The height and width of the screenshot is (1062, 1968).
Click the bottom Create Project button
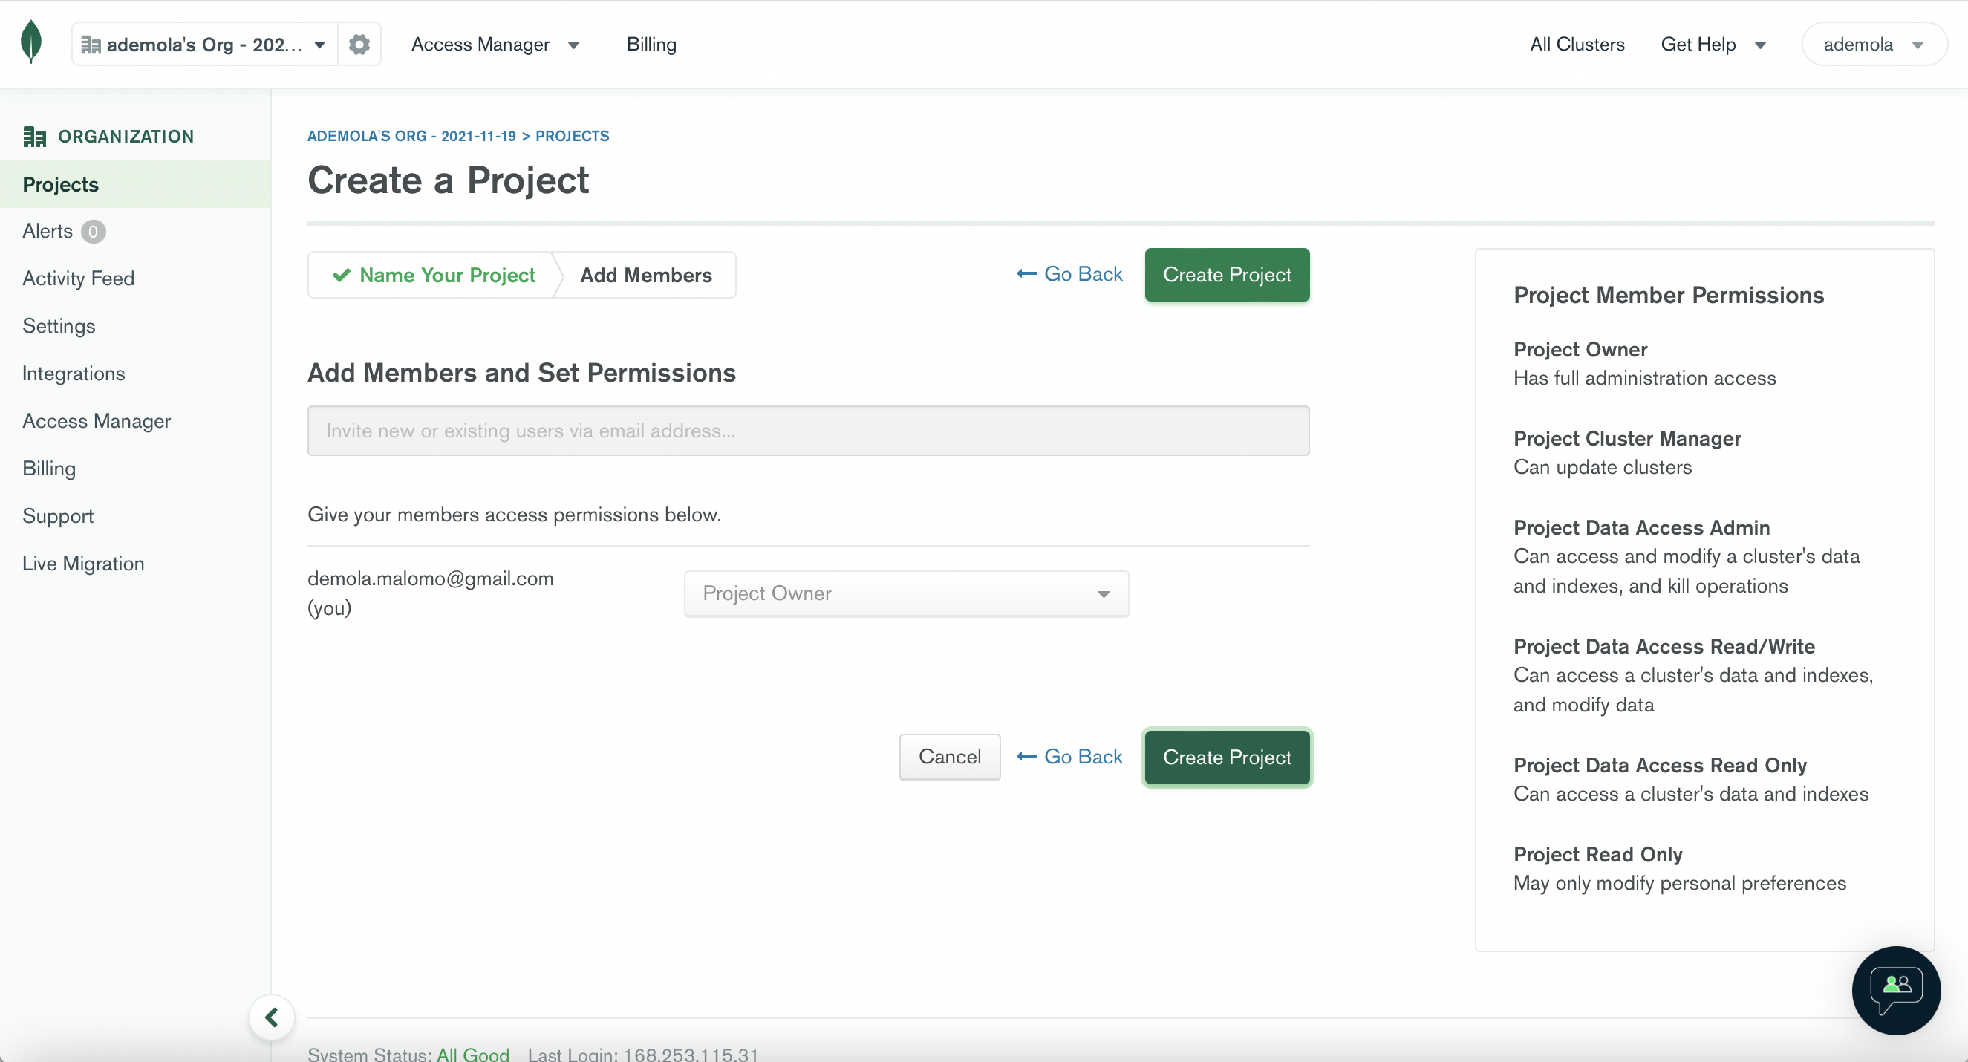click(x=1226, y=756)
